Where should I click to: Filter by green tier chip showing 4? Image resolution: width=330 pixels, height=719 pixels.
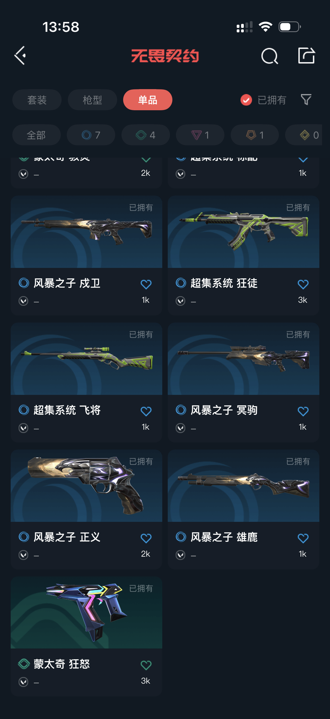[x=145, y=135]
